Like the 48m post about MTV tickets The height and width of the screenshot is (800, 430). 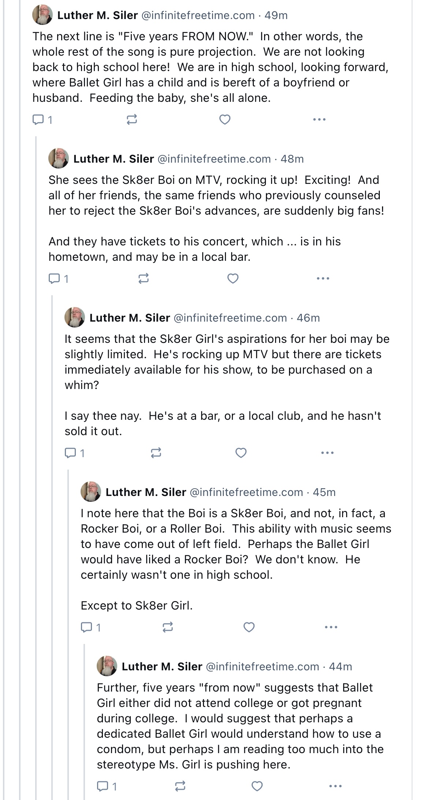[x=233, y=279]
